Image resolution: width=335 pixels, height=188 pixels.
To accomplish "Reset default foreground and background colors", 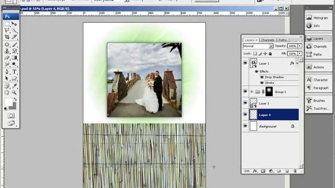I will (x=6, y=109).
